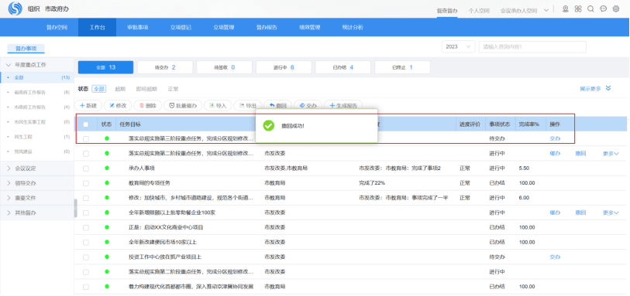Toggle the select-all checkbox in the table header
Screen dimensions: 630x296
(x=85, y=124)
